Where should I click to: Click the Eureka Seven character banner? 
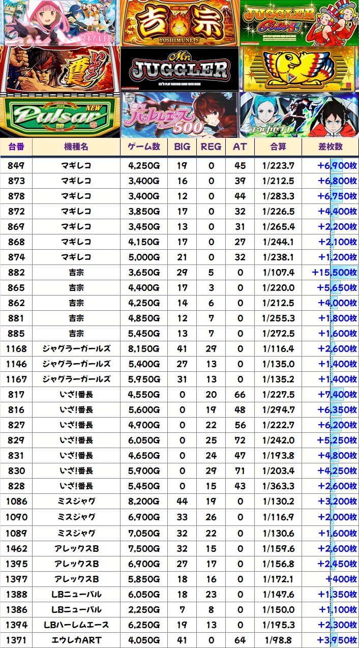(299, 114)
